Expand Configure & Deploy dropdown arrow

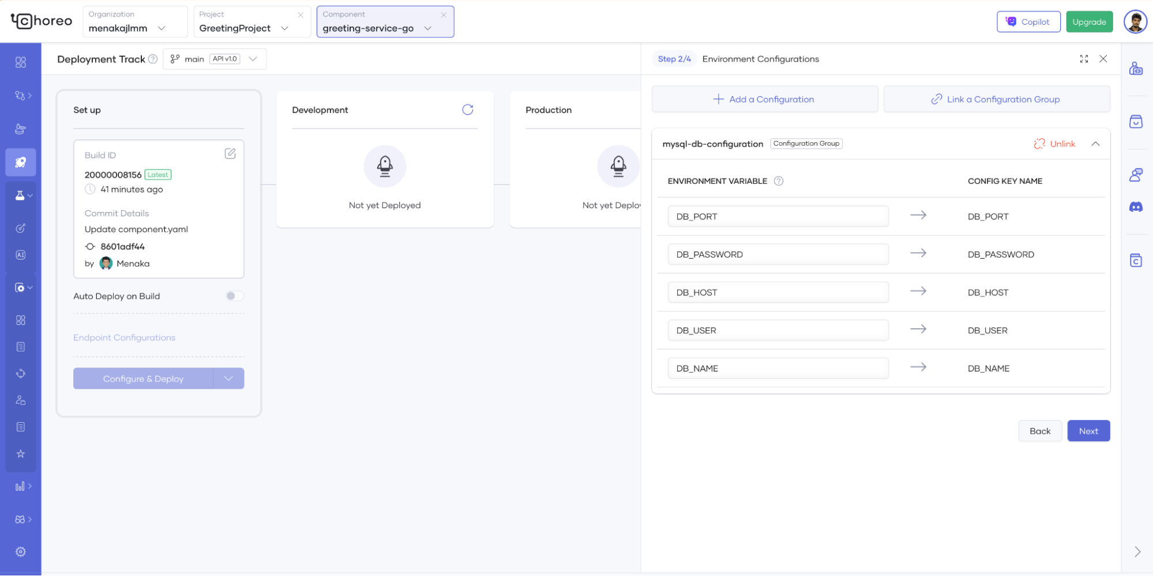pyautogui.click(x=228, y=378)
